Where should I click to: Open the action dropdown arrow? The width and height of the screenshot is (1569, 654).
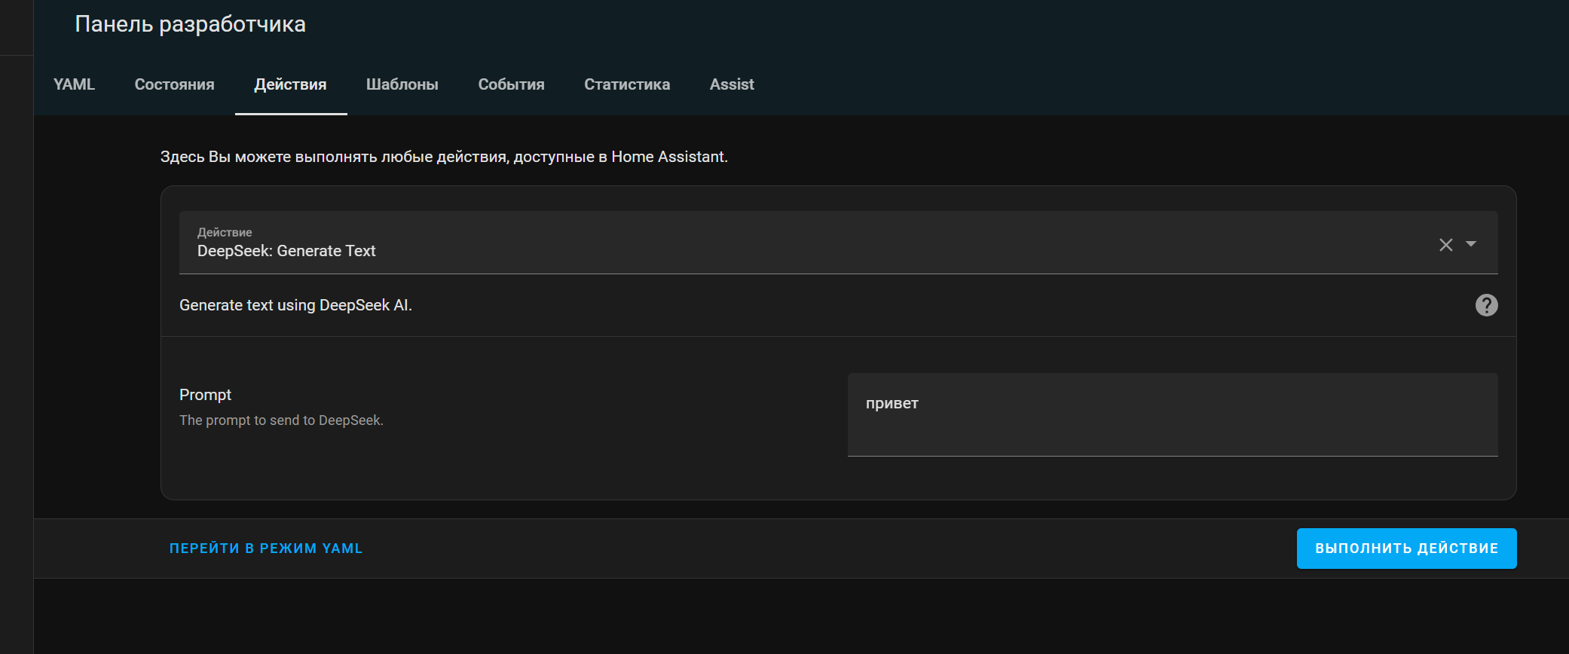(x=1471, y=244)
